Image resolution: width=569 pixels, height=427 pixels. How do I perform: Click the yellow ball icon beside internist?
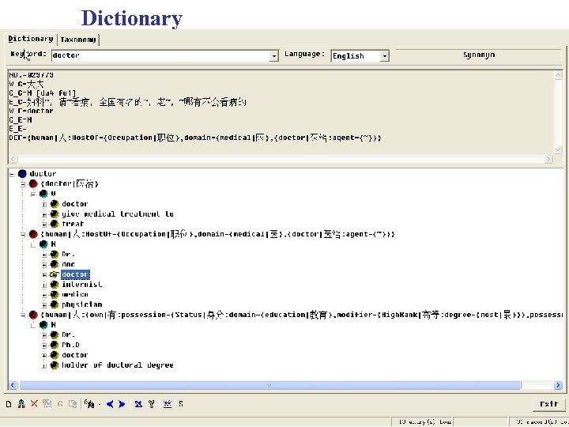pos(55,285)
